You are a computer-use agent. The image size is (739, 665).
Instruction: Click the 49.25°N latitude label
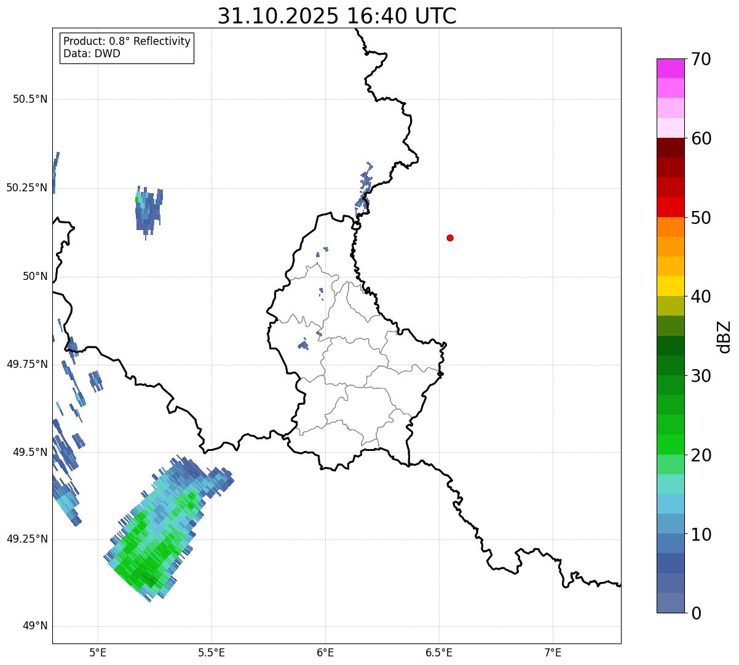(x=27, y=540)
